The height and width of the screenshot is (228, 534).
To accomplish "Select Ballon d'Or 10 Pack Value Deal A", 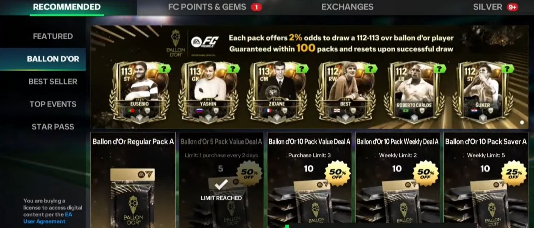I will [309, 180].
